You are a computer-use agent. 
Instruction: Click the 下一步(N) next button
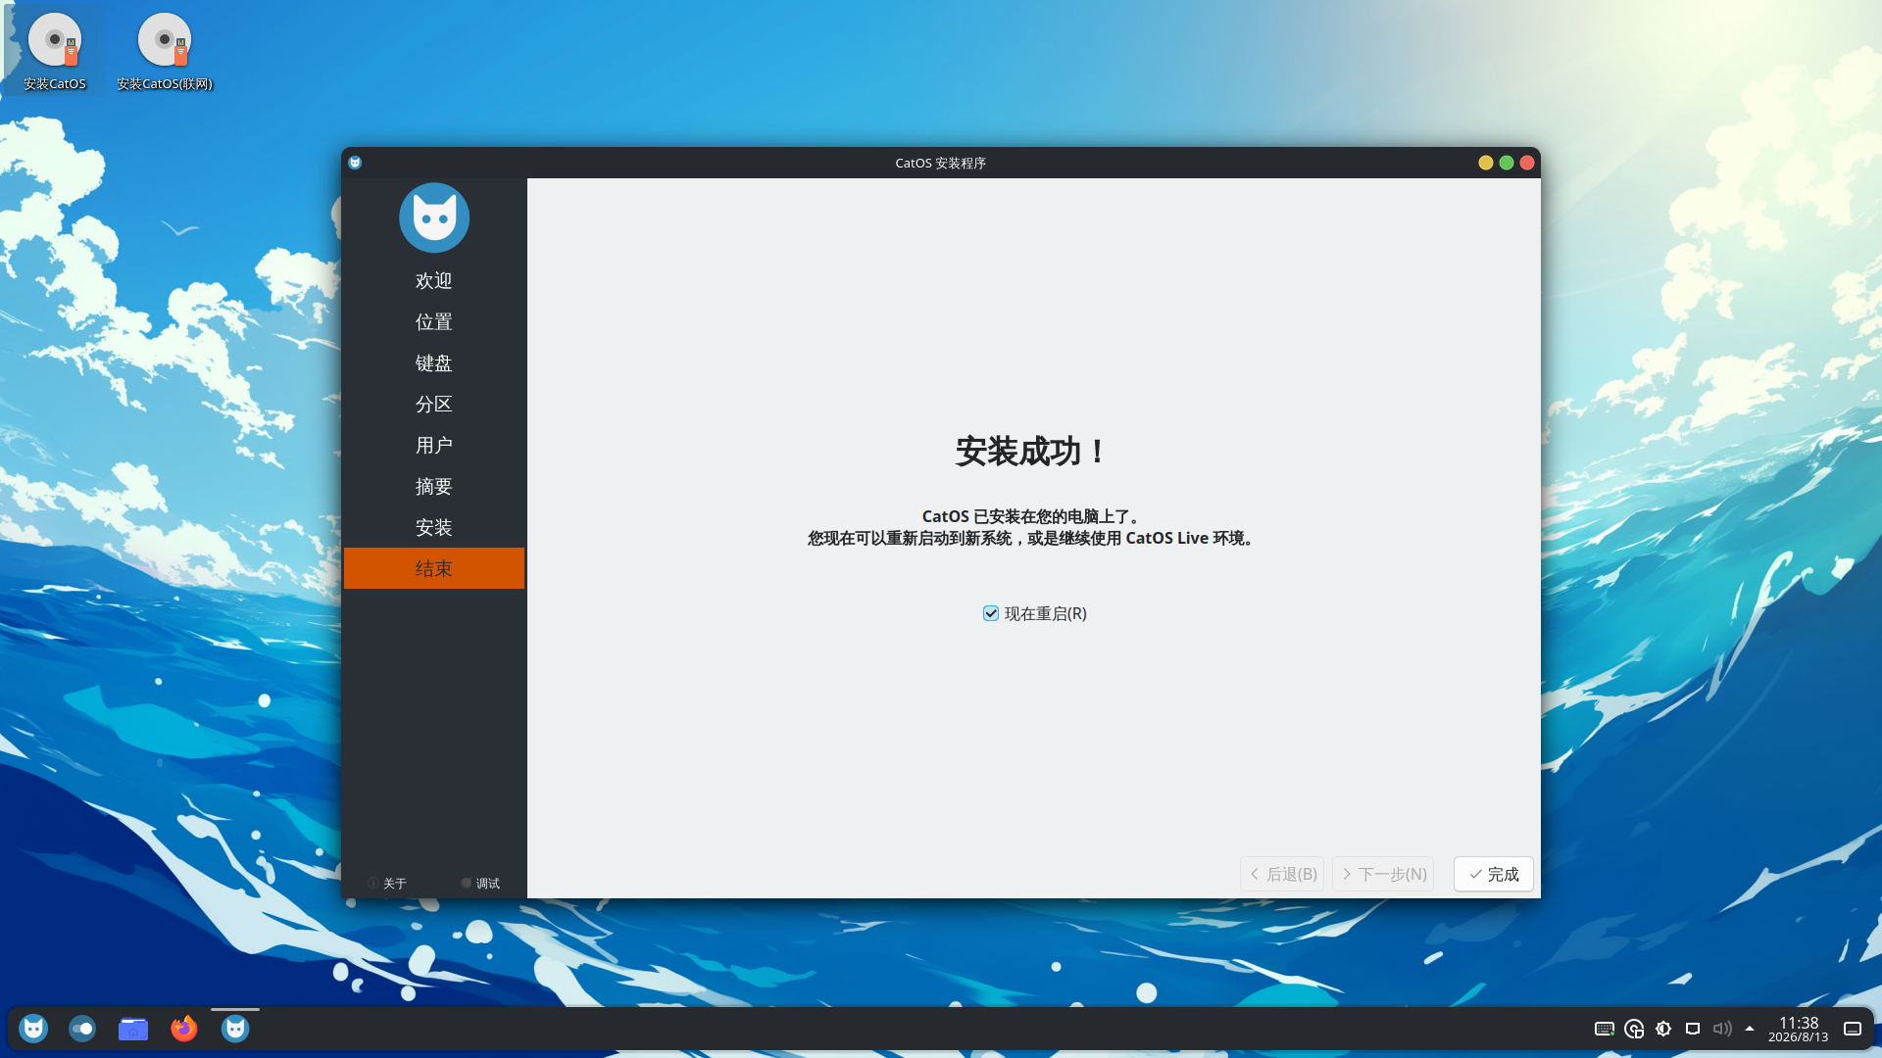click(x=1383, y=874)
